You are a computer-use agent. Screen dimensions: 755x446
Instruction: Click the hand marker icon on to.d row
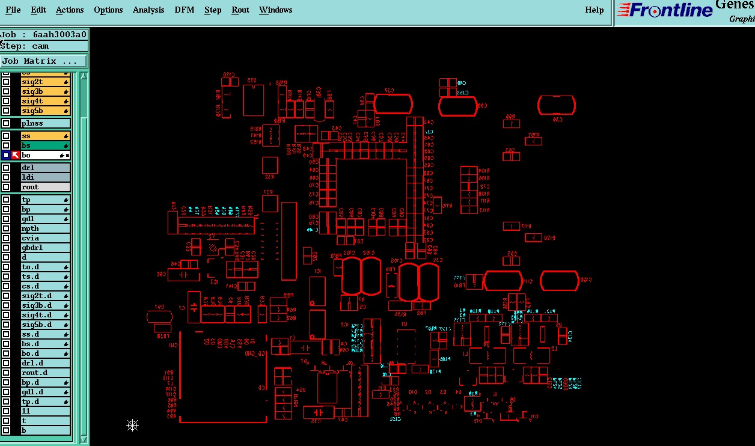pos(66,267)
